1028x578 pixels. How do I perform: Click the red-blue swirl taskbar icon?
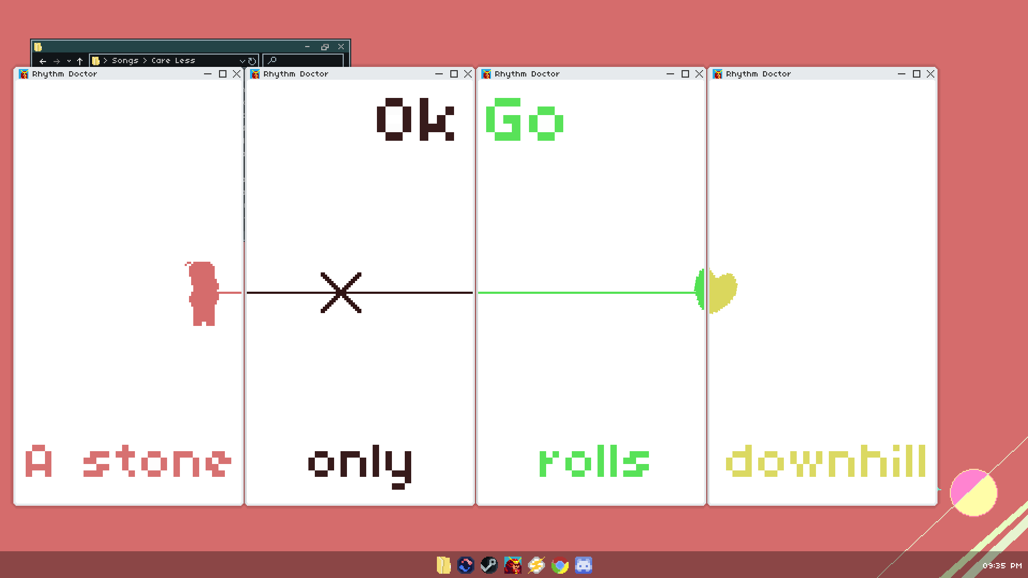(466, 565)
